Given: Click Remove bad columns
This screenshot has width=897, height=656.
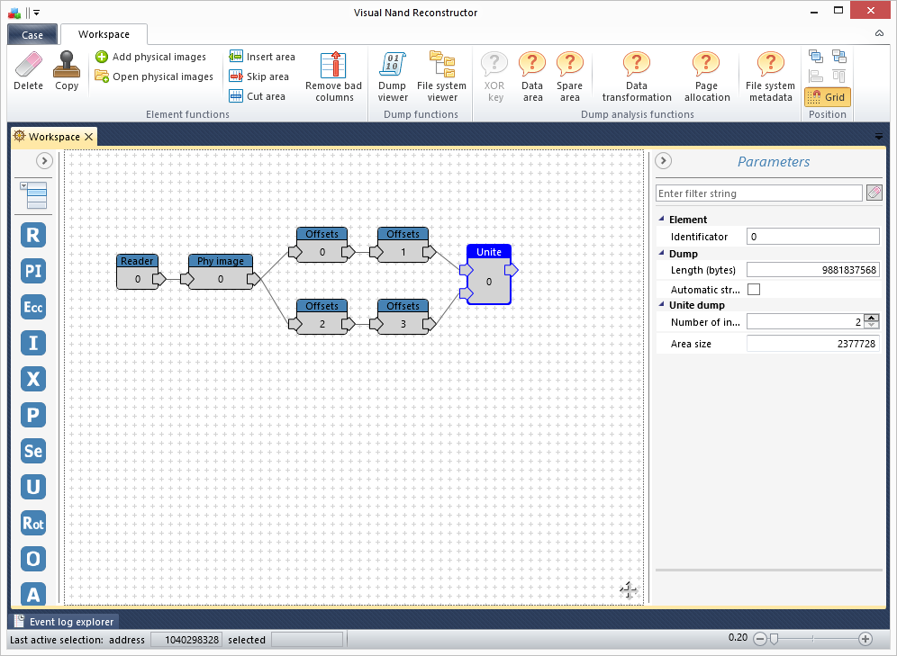Looking at the screenshot, I should click(333, 76).
